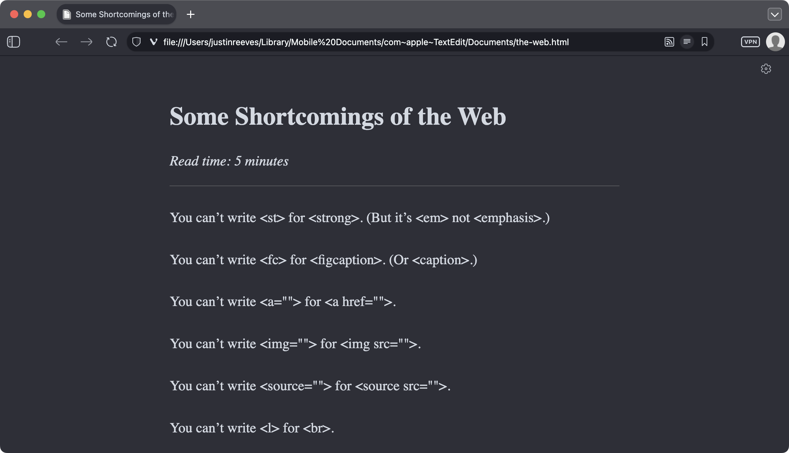Click the Some Shortcomings of the Web heading
789x453 pixels.
(337, 117)
